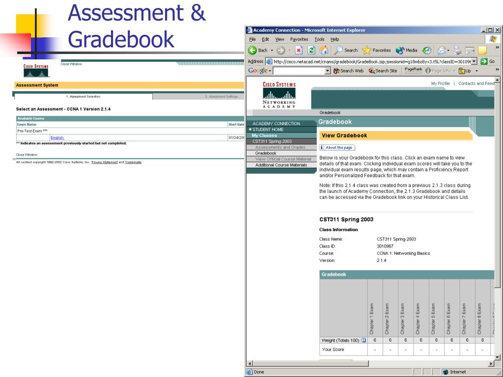The image size is (503, 377).
Task: Click the Windows flag logo in the menu bar
Action: (x=493, y=39)
